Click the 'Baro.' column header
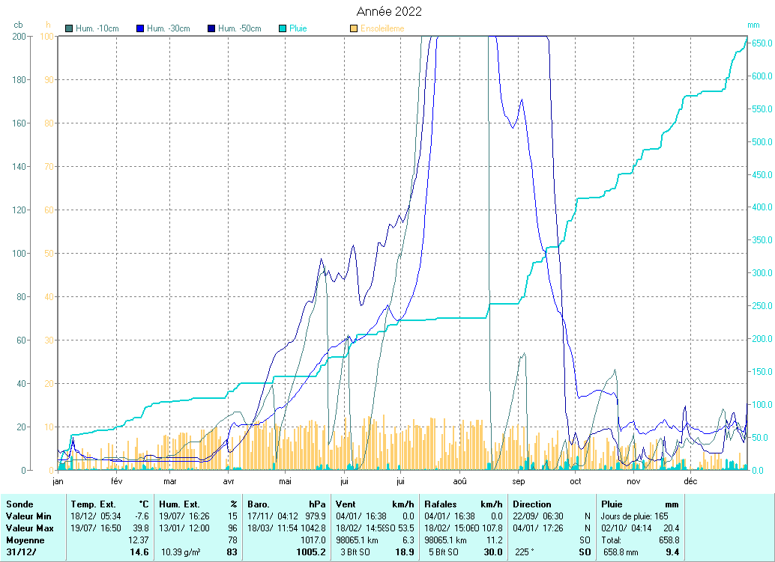The height and width of the screenshot is (562, 775). [258, 504]
